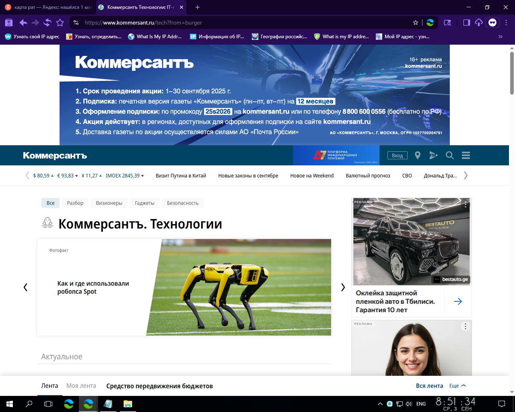Reload the page with refresh icon

point(47,23)
